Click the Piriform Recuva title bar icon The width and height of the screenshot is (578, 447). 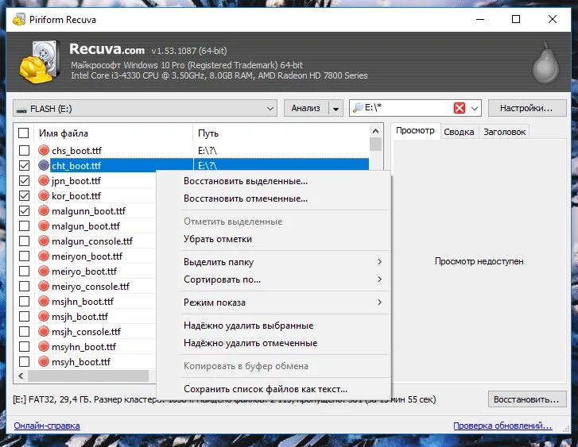pos(19,19)
